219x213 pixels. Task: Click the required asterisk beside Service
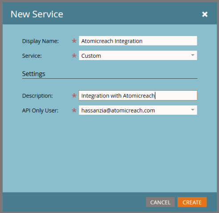coord(74,56)
